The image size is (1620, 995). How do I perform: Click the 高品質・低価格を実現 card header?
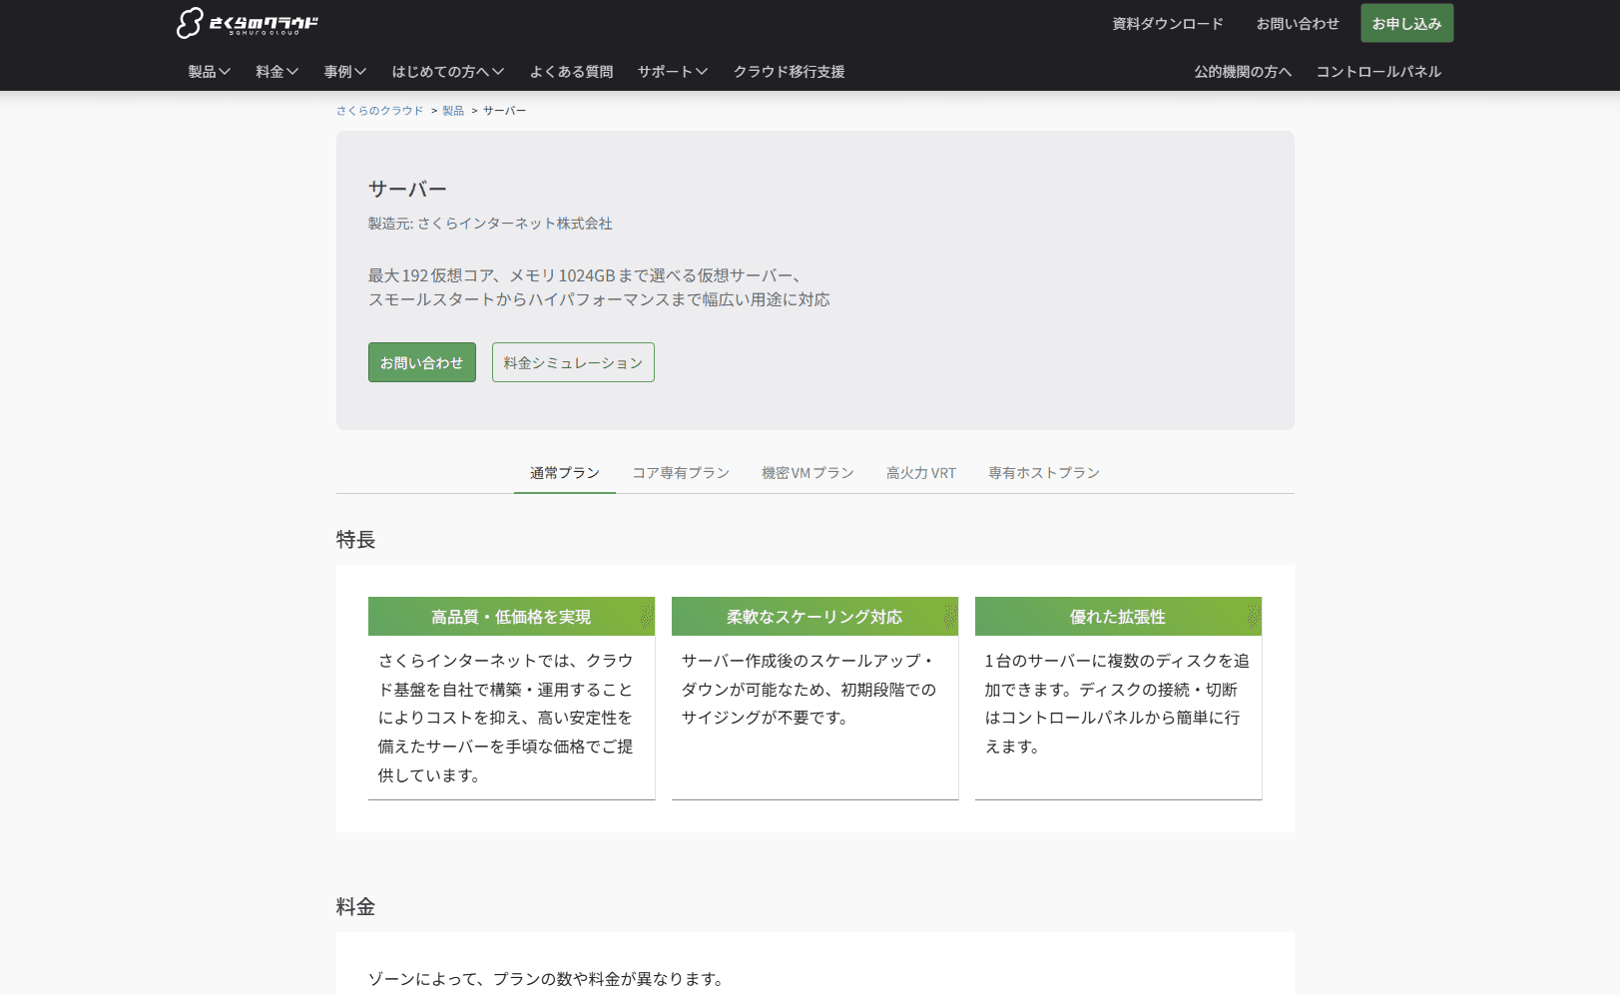click(511, 617)
